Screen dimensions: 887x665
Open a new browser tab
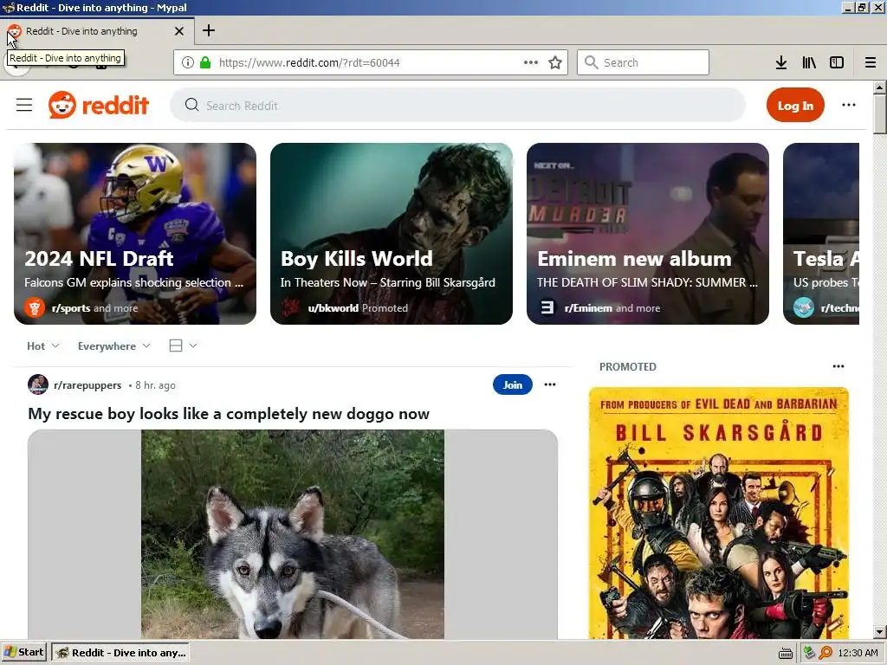209,30
